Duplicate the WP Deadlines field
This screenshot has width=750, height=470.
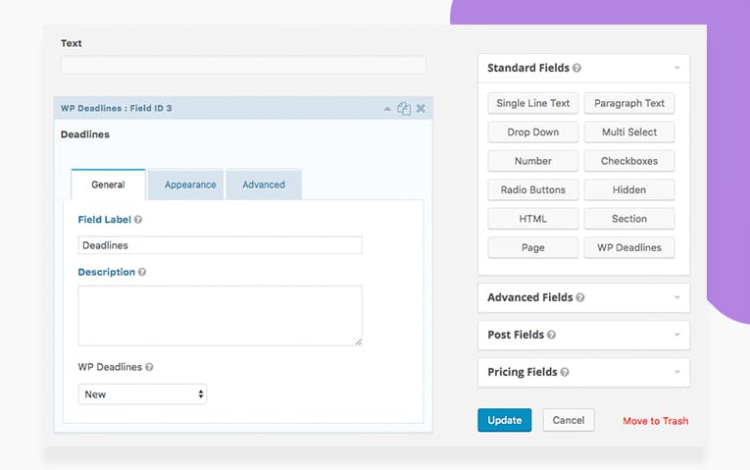[x=404, y=109]
